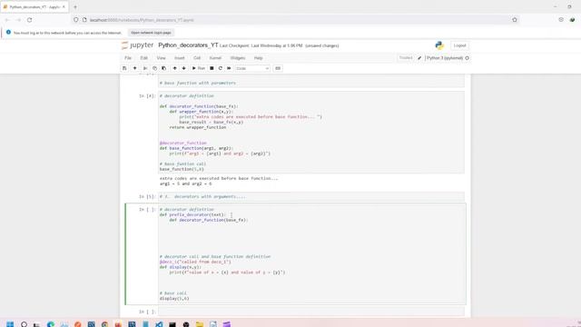
Task: Select the Python_decorators_YT browser tab
Action: click(x=34, y=7)
